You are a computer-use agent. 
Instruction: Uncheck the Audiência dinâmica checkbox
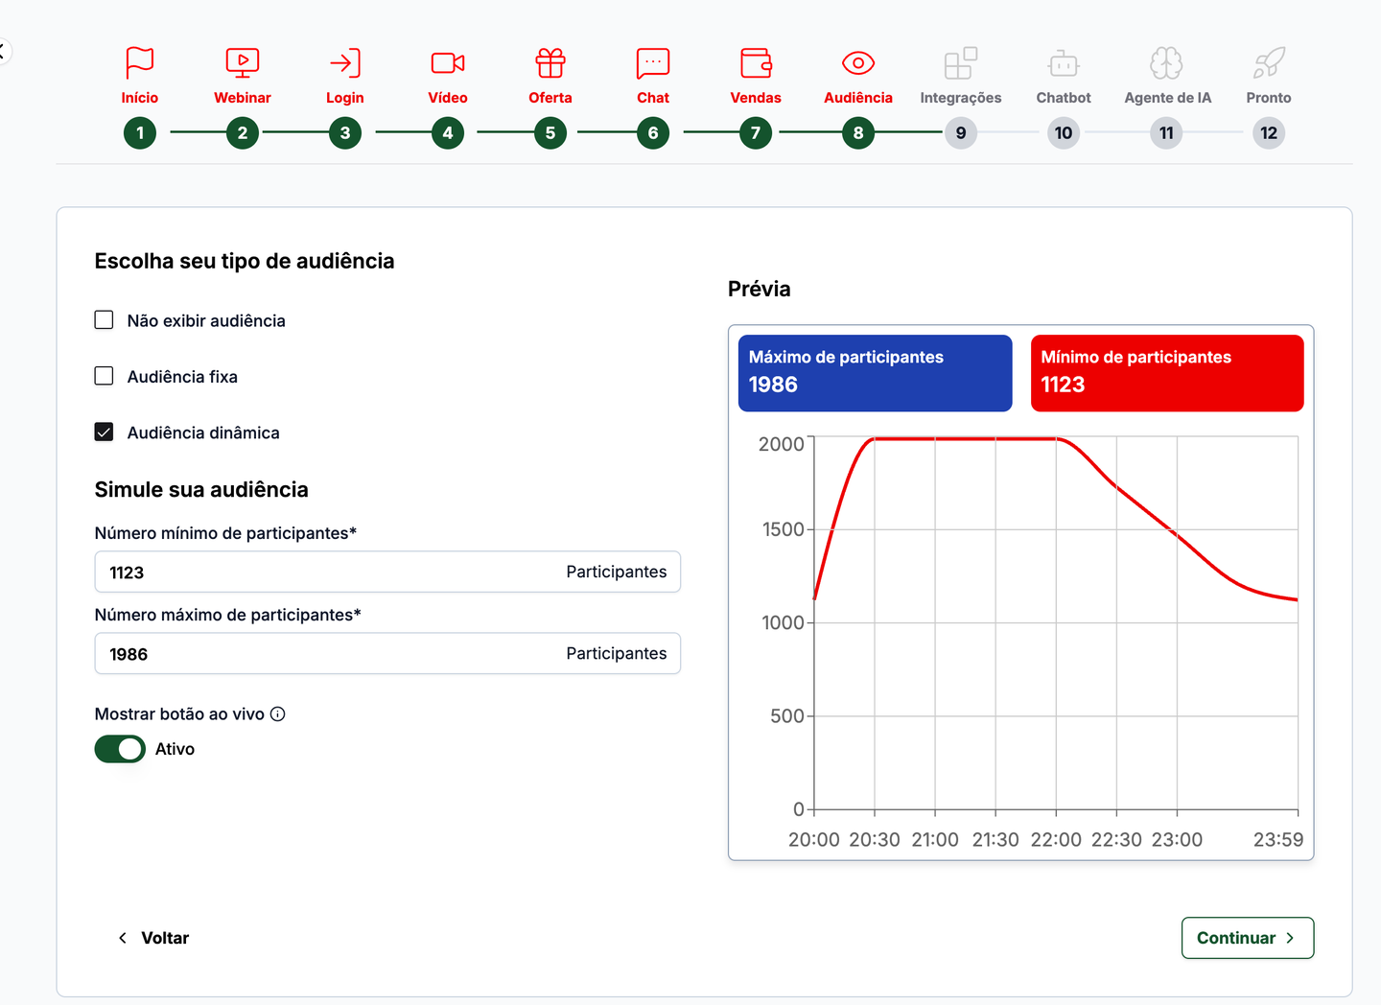pyautogui.click(x=104, y=432)
